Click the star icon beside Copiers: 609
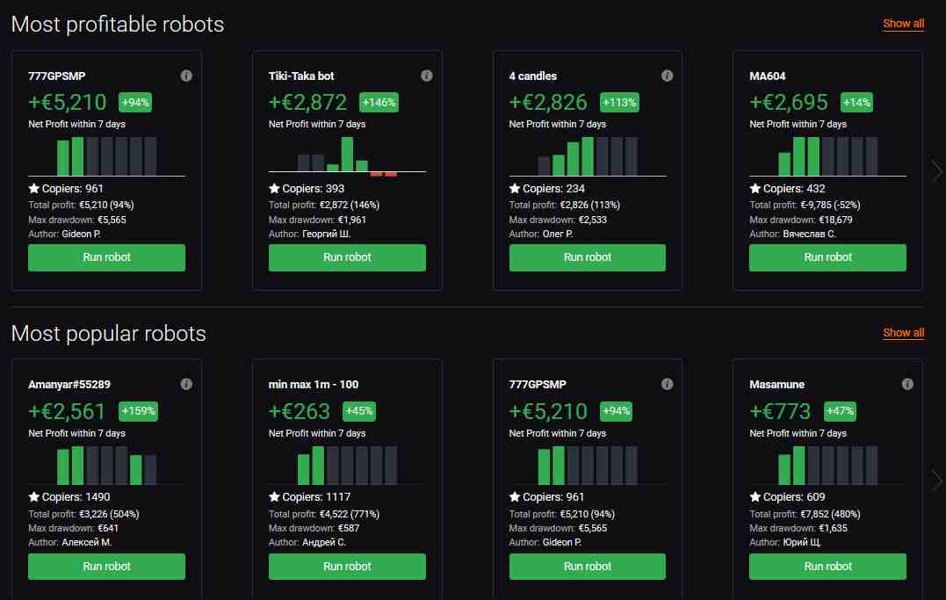Viewport: 946px width, 600px height. (x=755, y=497)
